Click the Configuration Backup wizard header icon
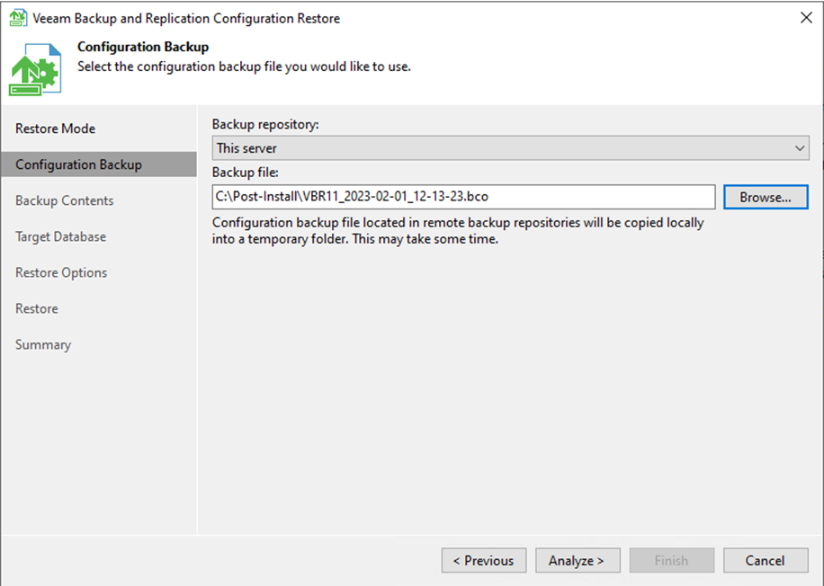This screenshot has height=586, width=824. 35,69
